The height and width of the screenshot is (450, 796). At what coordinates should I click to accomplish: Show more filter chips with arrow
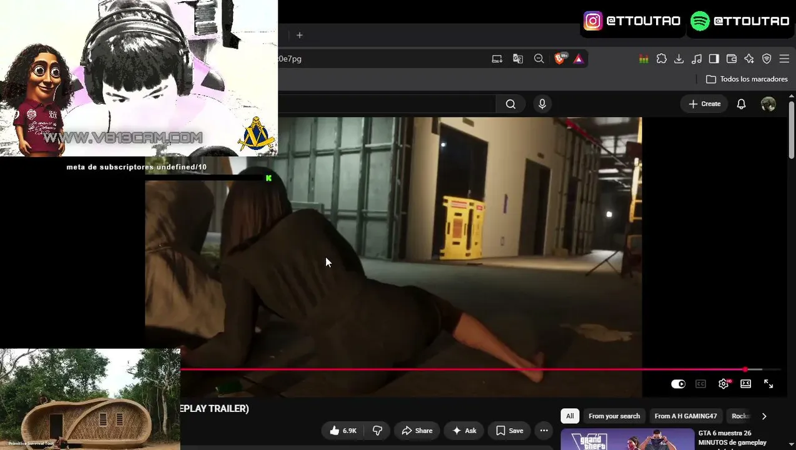pos(764,416)
